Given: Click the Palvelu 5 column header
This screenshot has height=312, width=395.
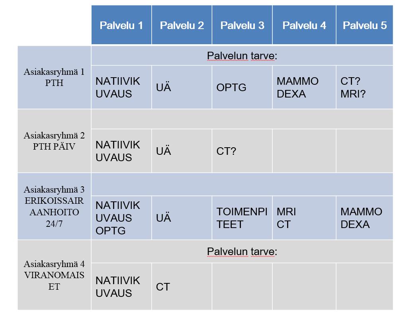Looking at the screenshot, I should (364, 25).
